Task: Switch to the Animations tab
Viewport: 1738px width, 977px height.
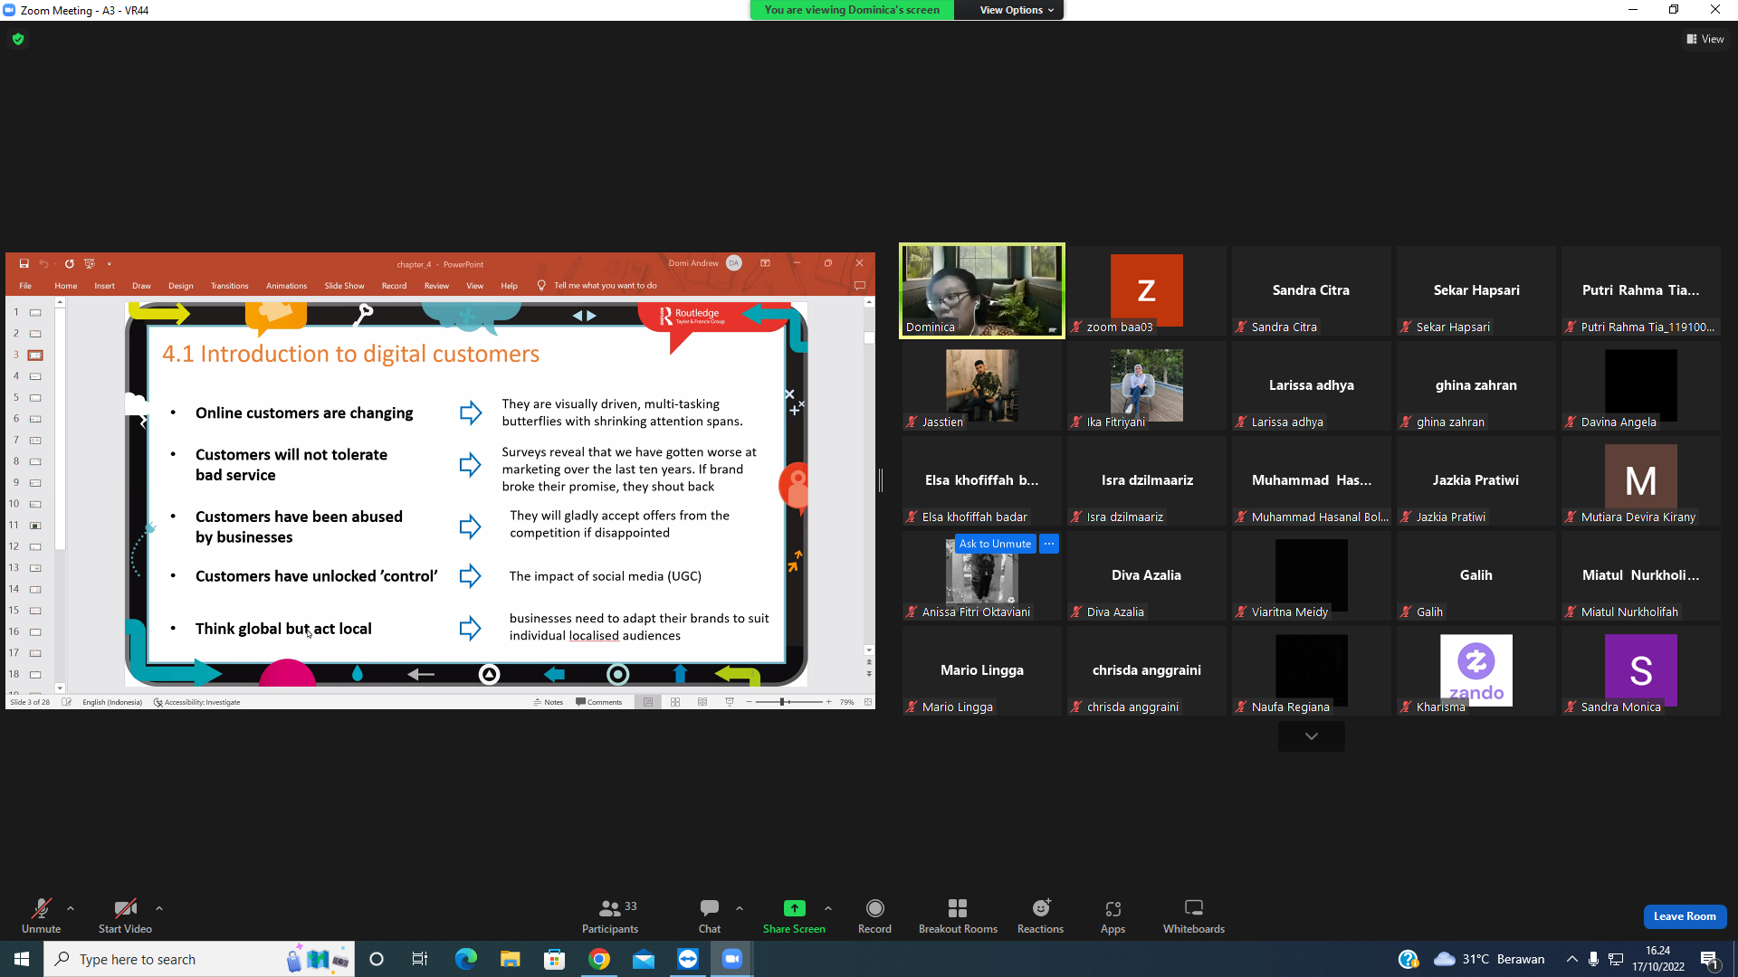Action: pos(286,286)
